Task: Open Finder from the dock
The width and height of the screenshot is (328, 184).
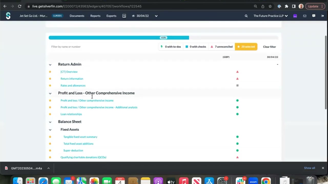Action: pos(18,181)
